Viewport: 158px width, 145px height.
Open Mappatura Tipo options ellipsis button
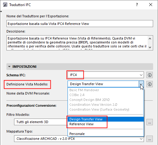tap(149, 139)
